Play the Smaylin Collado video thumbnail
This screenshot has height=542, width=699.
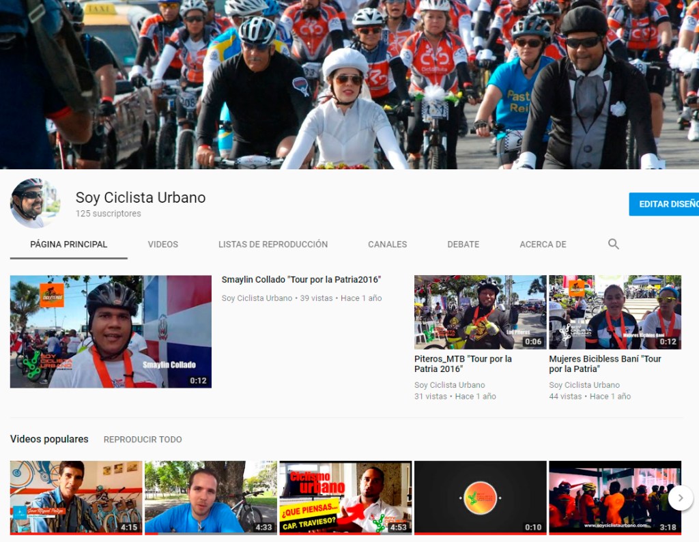[x=111, y=331]
